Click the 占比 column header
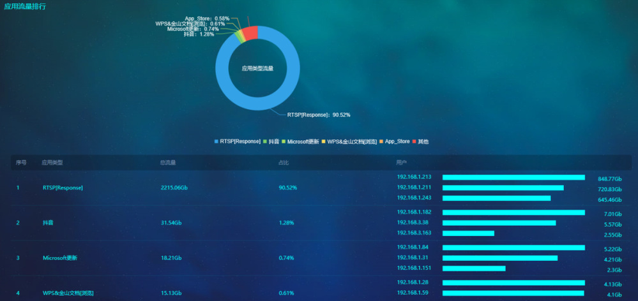Image resolution: width=638 pixels, height=301 pixels. pos(284,163)
